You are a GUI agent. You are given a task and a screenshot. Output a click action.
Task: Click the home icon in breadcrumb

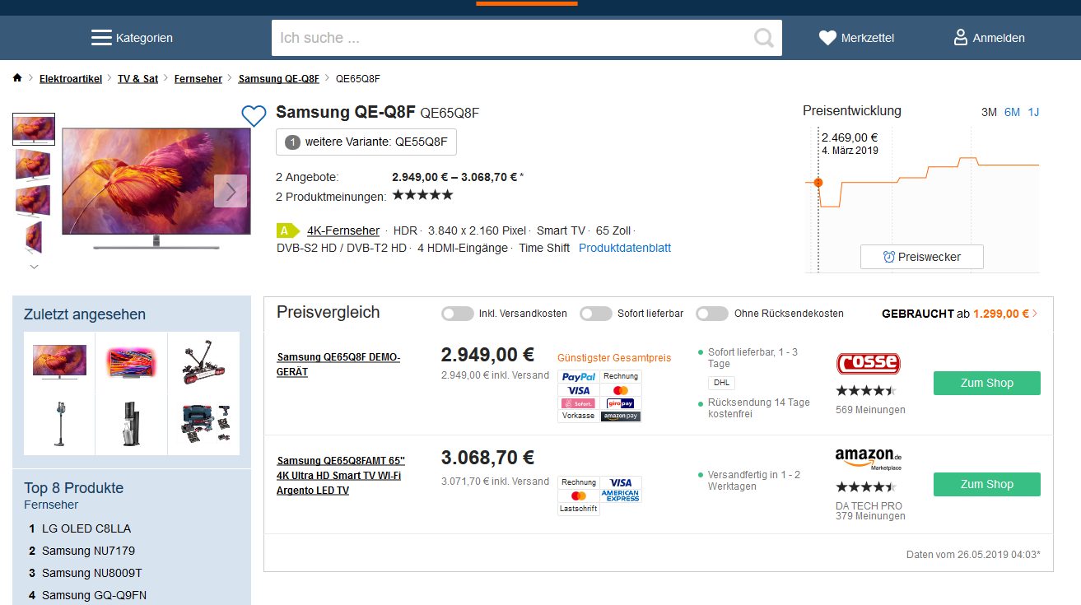tap(17, 78)
